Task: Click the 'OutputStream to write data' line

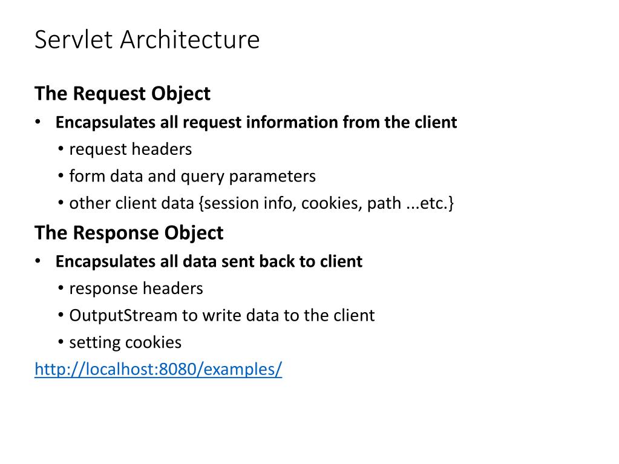Action: pos(222,315)
